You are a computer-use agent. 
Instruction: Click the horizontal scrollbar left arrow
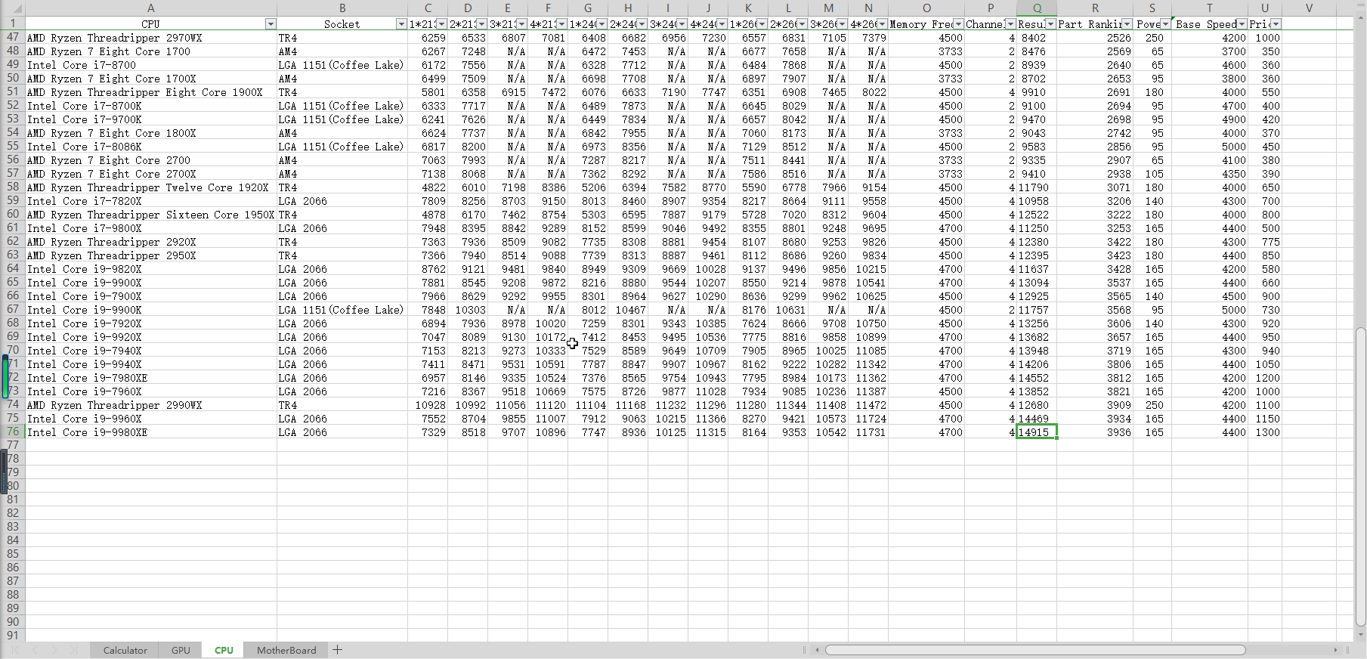tap(817, 650)
